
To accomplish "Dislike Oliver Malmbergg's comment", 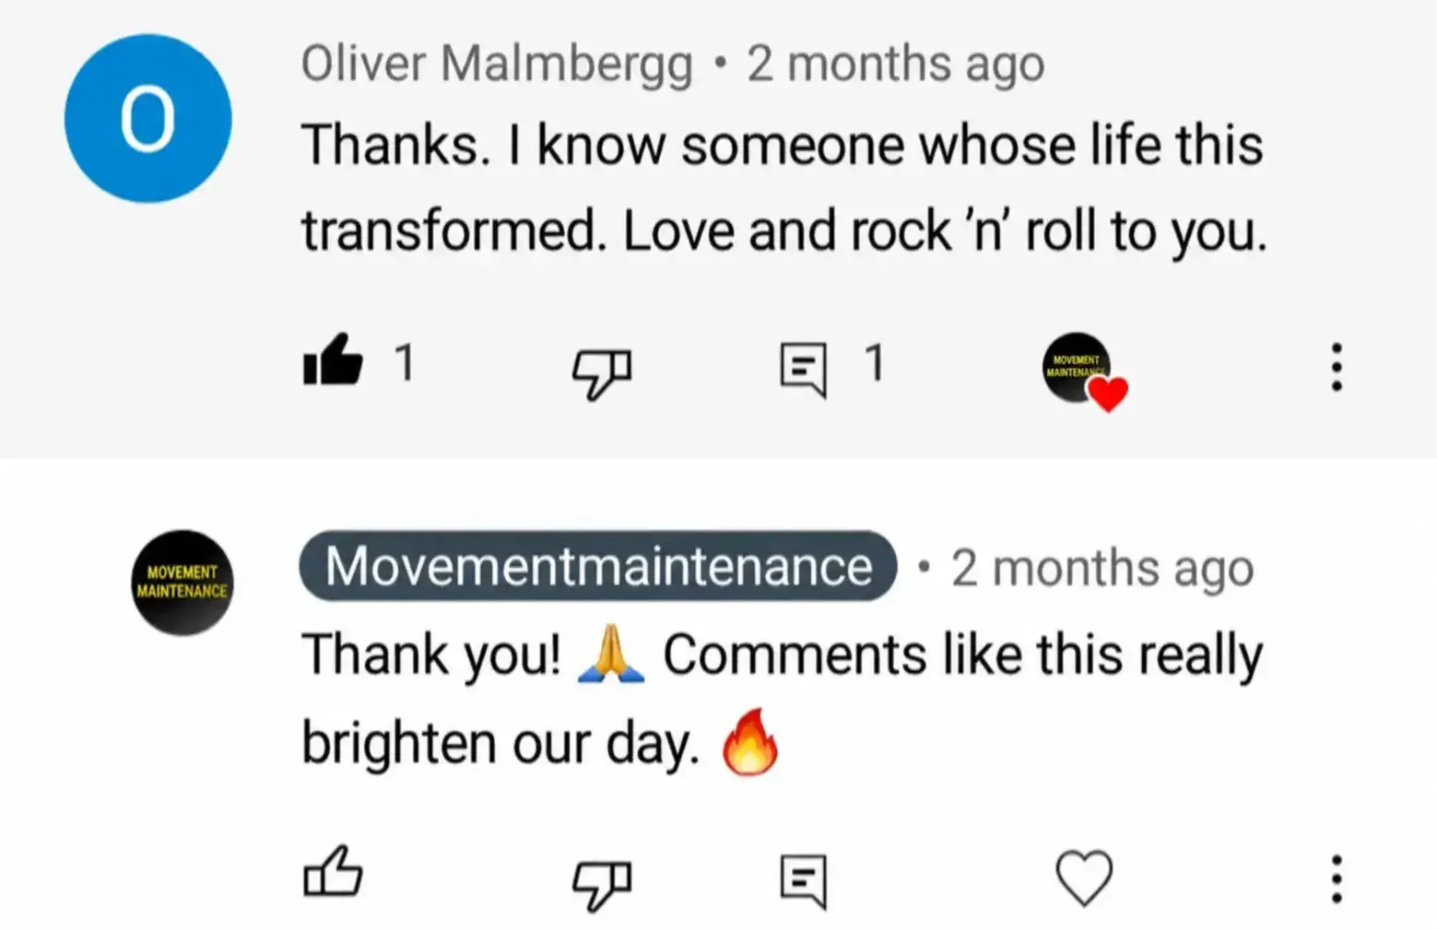I will (602, 372).
